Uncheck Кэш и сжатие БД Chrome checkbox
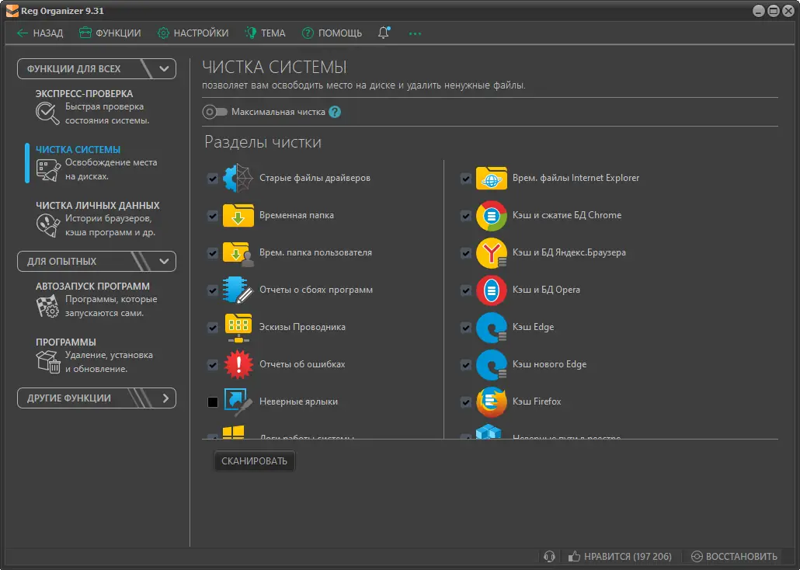This screenshot has height=570, width=800. [x=466, y=216]
